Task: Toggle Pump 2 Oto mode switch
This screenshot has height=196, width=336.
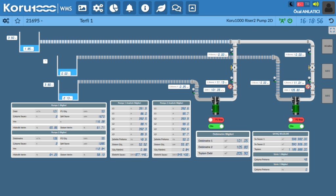Action: click(x=296, y=126)
